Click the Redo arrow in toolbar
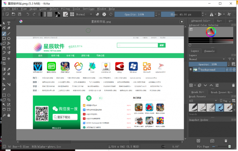 click(34, 14)
